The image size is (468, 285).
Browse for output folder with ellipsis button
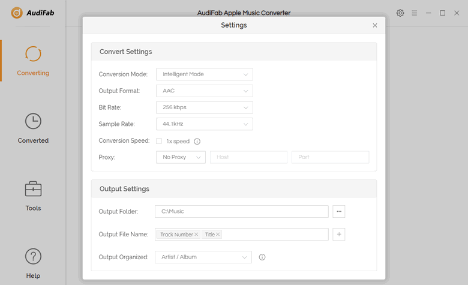click(339, 211)
